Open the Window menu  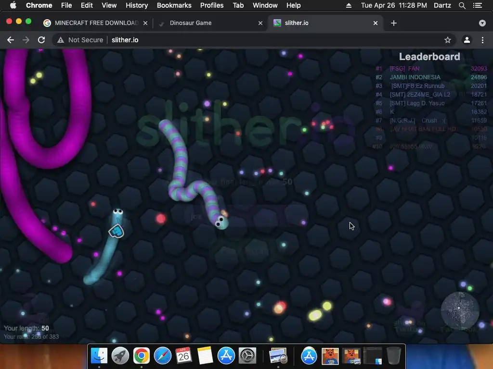point(265,5)
